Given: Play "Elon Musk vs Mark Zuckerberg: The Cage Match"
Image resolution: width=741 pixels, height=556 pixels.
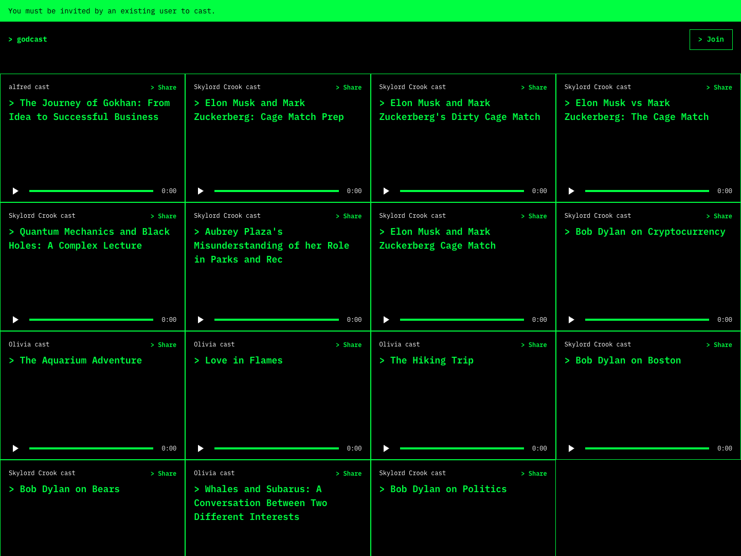Looking at the screenshot, I should [x=571, y=190].
